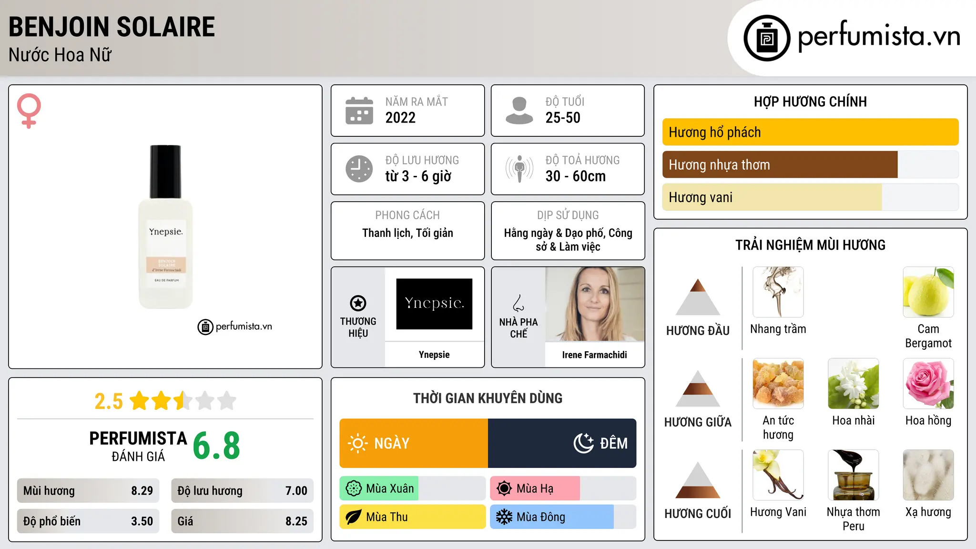Click the PERFUMISTA ĐÁNH GIÁ label

(x=138, y=446)
